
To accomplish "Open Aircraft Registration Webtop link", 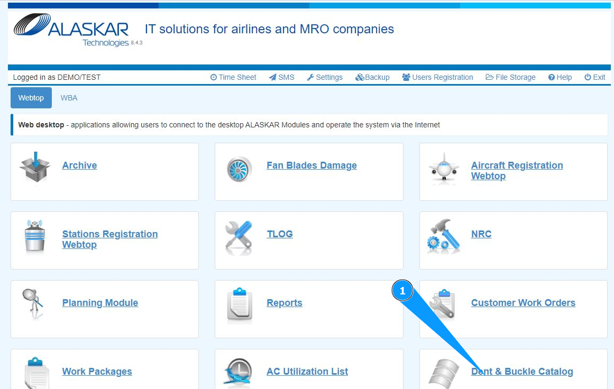I will 517,171.
